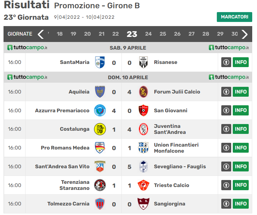Jump to giornata 30
The width and height of the screenshot is (257, 215).
(234, 34)
